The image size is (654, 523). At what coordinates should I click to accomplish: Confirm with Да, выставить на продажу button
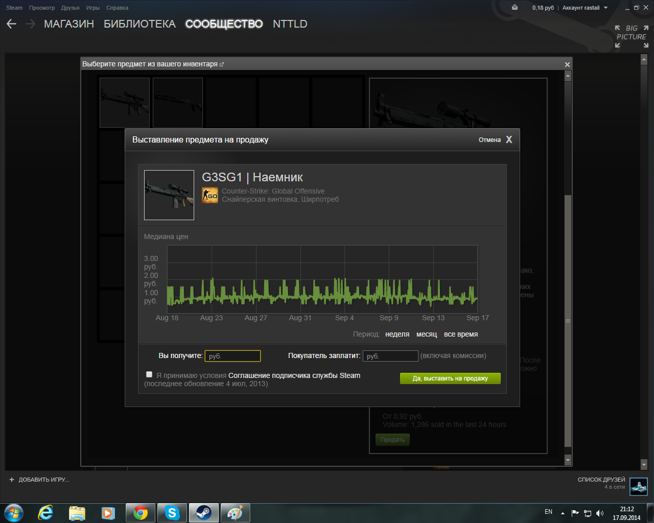tap(450, 378)
